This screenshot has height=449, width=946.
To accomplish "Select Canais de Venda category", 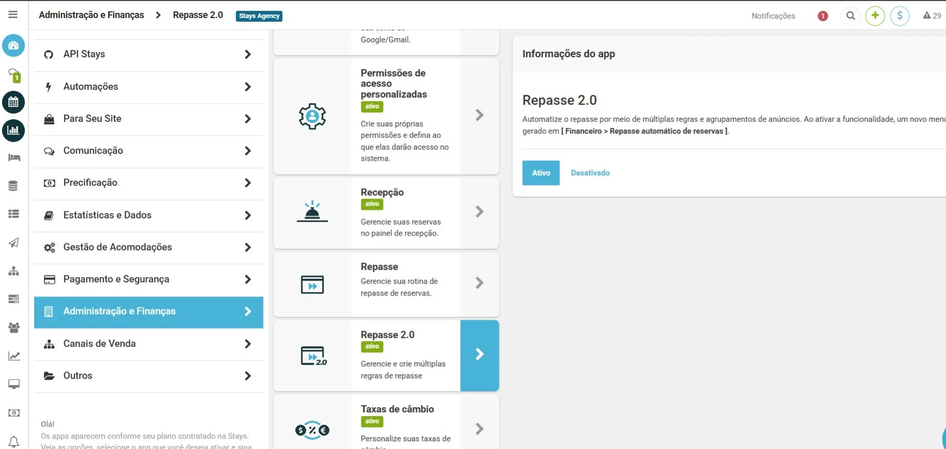I will tap(149, 344).
